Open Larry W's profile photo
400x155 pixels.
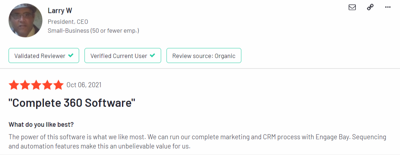point(26,21)
